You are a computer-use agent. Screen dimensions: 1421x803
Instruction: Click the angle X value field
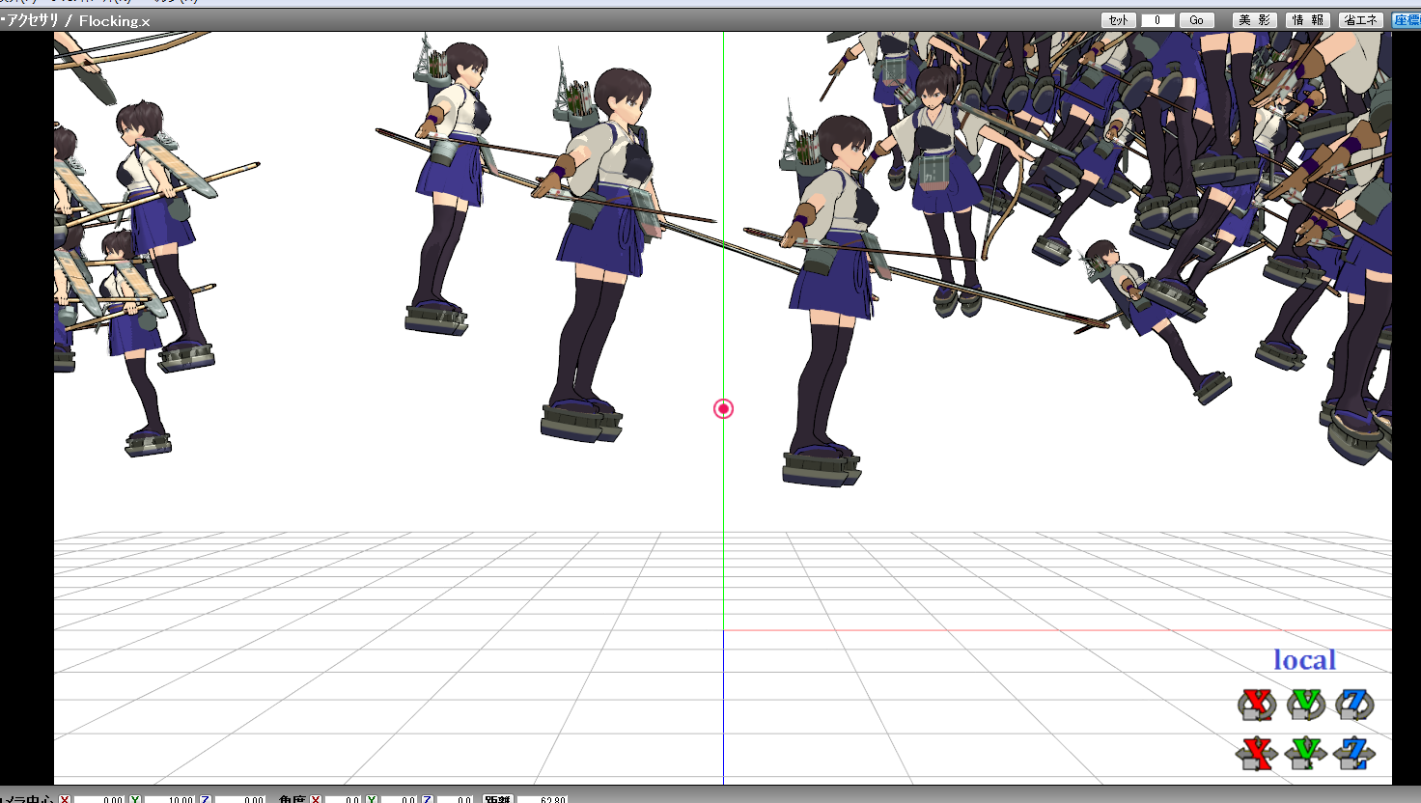pos(343,799)
